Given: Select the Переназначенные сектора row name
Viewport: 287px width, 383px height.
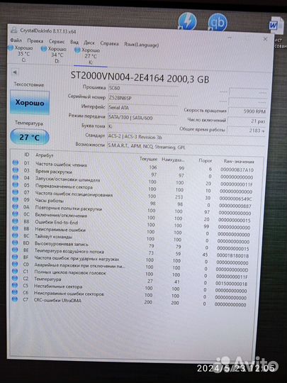Looking at the screenshot, I should (64, 187).
